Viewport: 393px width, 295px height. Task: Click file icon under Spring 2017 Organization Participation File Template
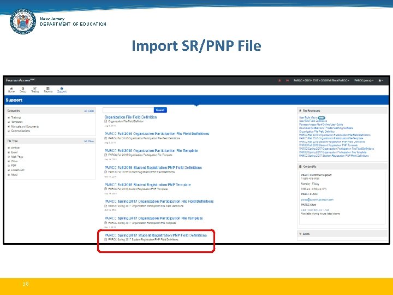[105, 223]
